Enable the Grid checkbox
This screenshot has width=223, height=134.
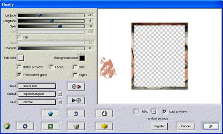75,67
